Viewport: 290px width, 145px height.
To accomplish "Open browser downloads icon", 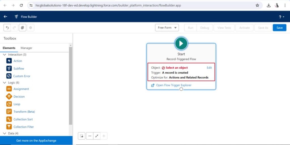I will [268, 5].
